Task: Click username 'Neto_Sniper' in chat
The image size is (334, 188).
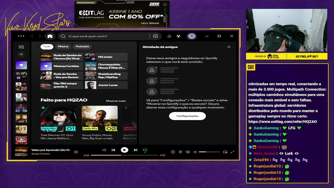Action: coord(265,154)
